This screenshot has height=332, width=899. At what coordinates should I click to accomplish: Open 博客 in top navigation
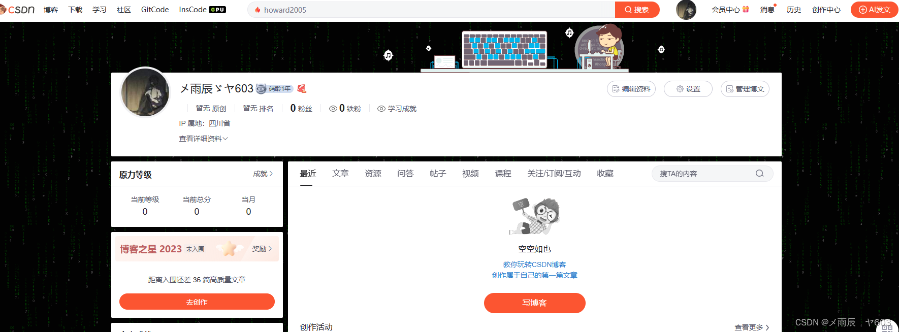pos(51,10)
